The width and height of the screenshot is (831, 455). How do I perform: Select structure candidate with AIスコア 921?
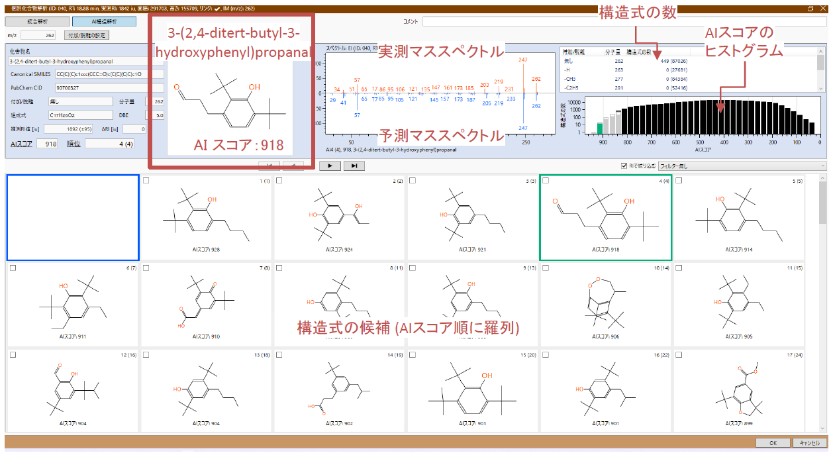click(x=472, y=218)
